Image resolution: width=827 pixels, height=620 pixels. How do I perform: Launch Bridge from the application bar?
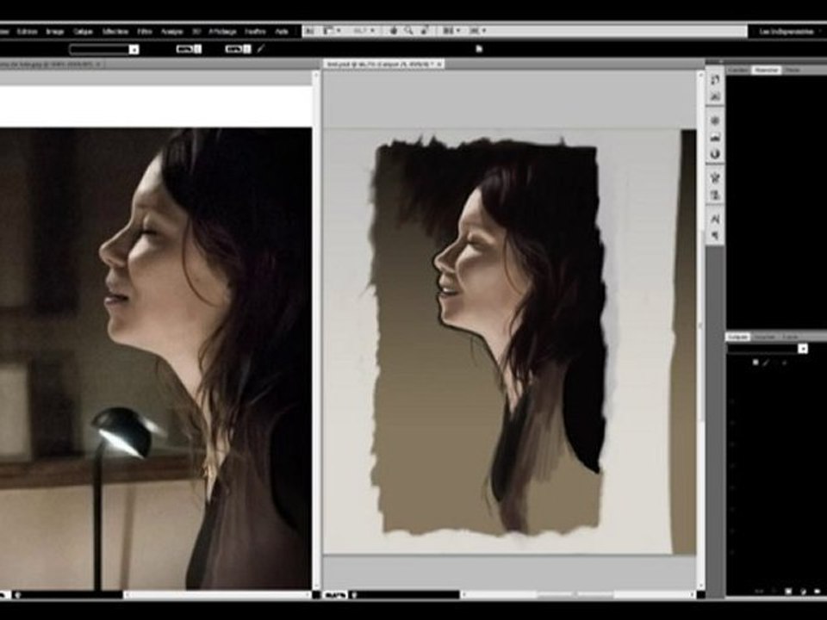tap(310, 31)
